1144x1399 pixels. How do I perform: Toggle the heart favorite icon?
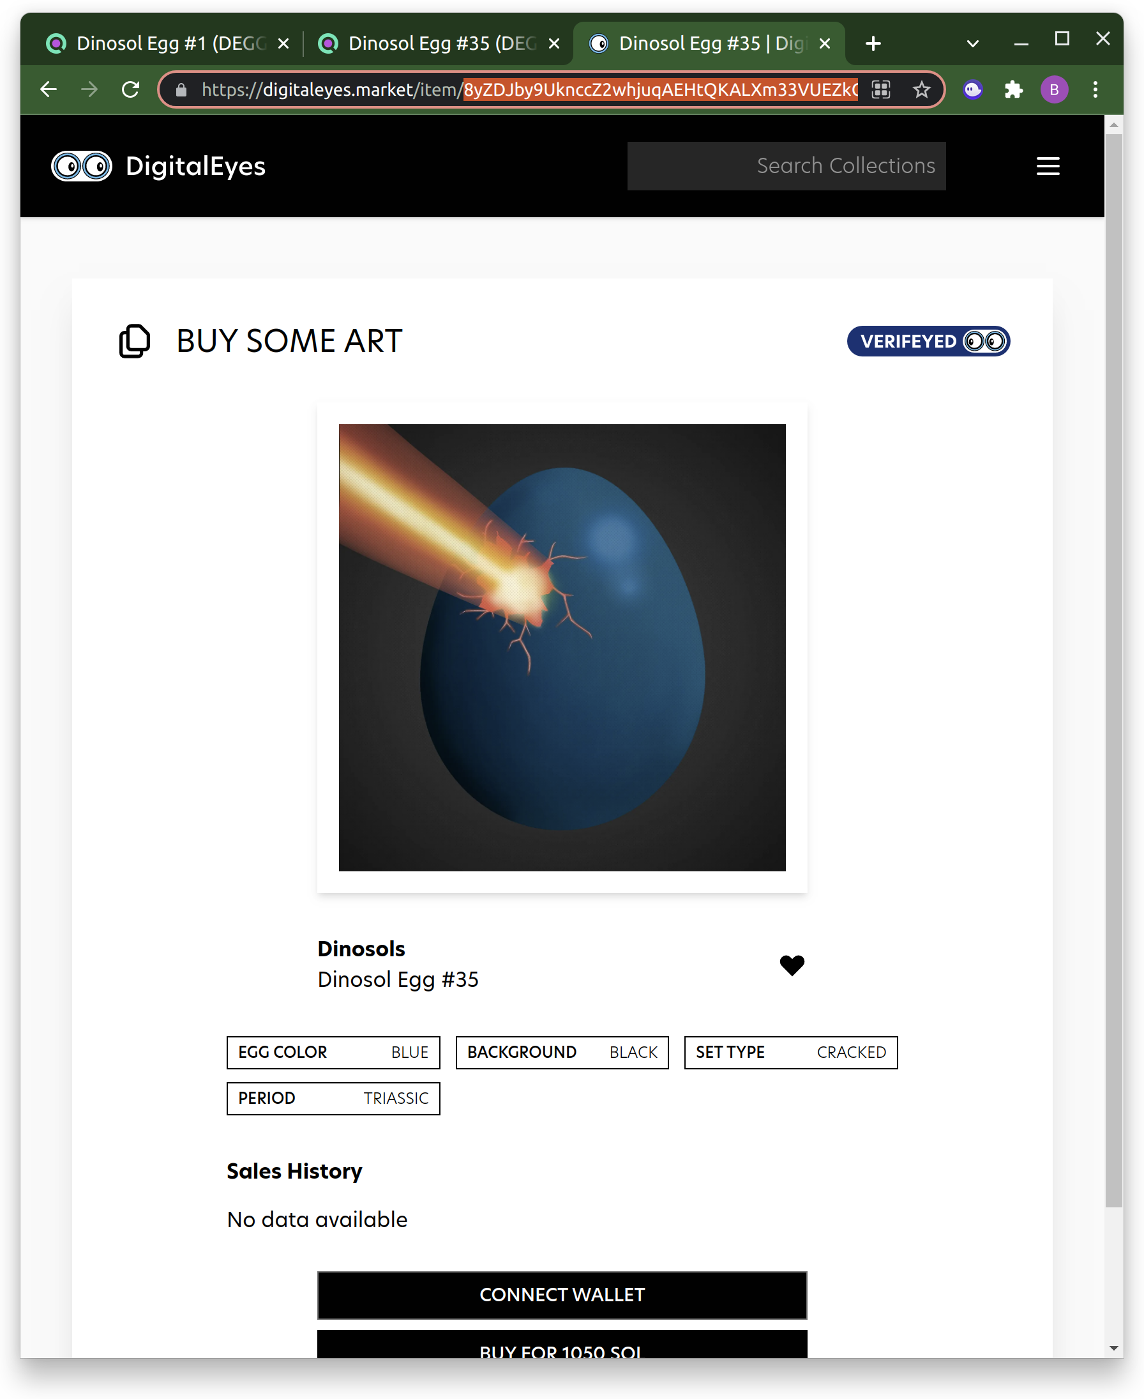tap(792, 965)
